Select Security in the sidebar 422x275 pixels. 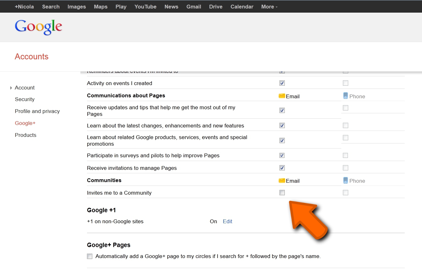click(24, 99)
